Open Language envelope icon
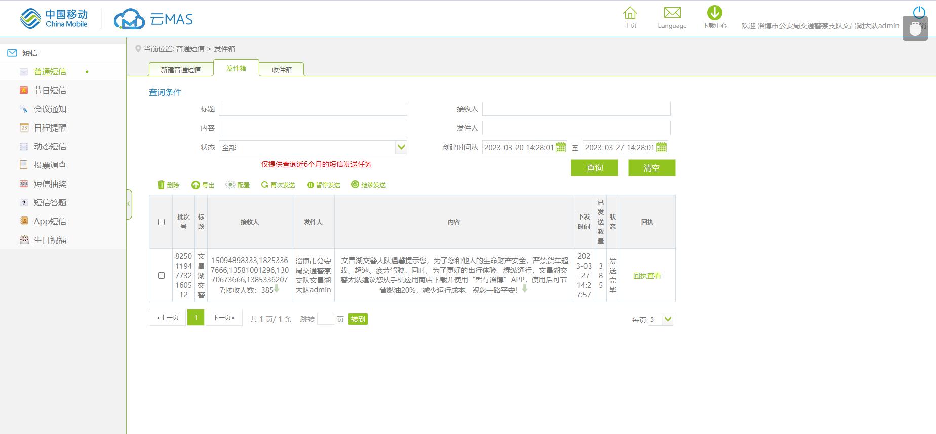Screen dimensions: 936x434 click(672, 13)
